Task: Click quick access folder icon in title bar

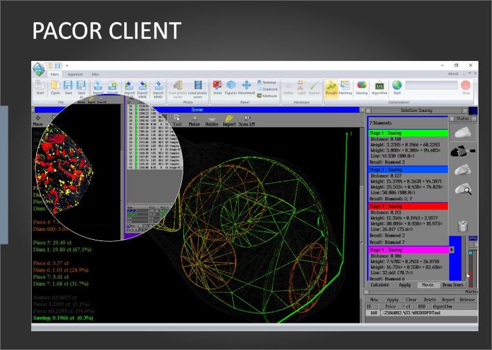Action: 50,65
